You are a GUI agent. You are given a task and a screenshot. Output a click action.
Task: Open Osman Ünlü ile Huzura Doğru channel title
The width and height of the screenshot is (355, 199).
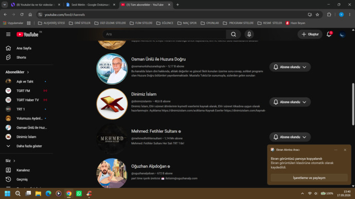pos(158,59)
